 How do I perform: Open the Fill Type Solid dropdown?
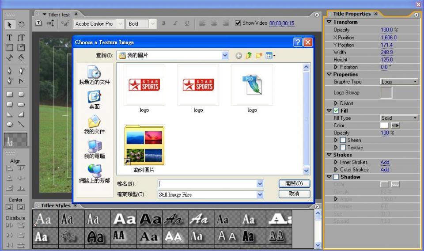tap(399, 118)
